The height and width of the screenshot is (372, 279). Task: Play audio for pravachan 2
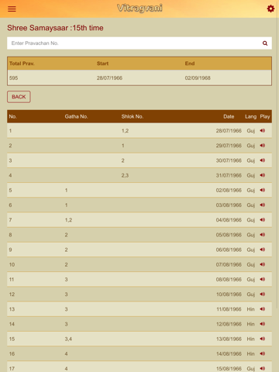263,146
